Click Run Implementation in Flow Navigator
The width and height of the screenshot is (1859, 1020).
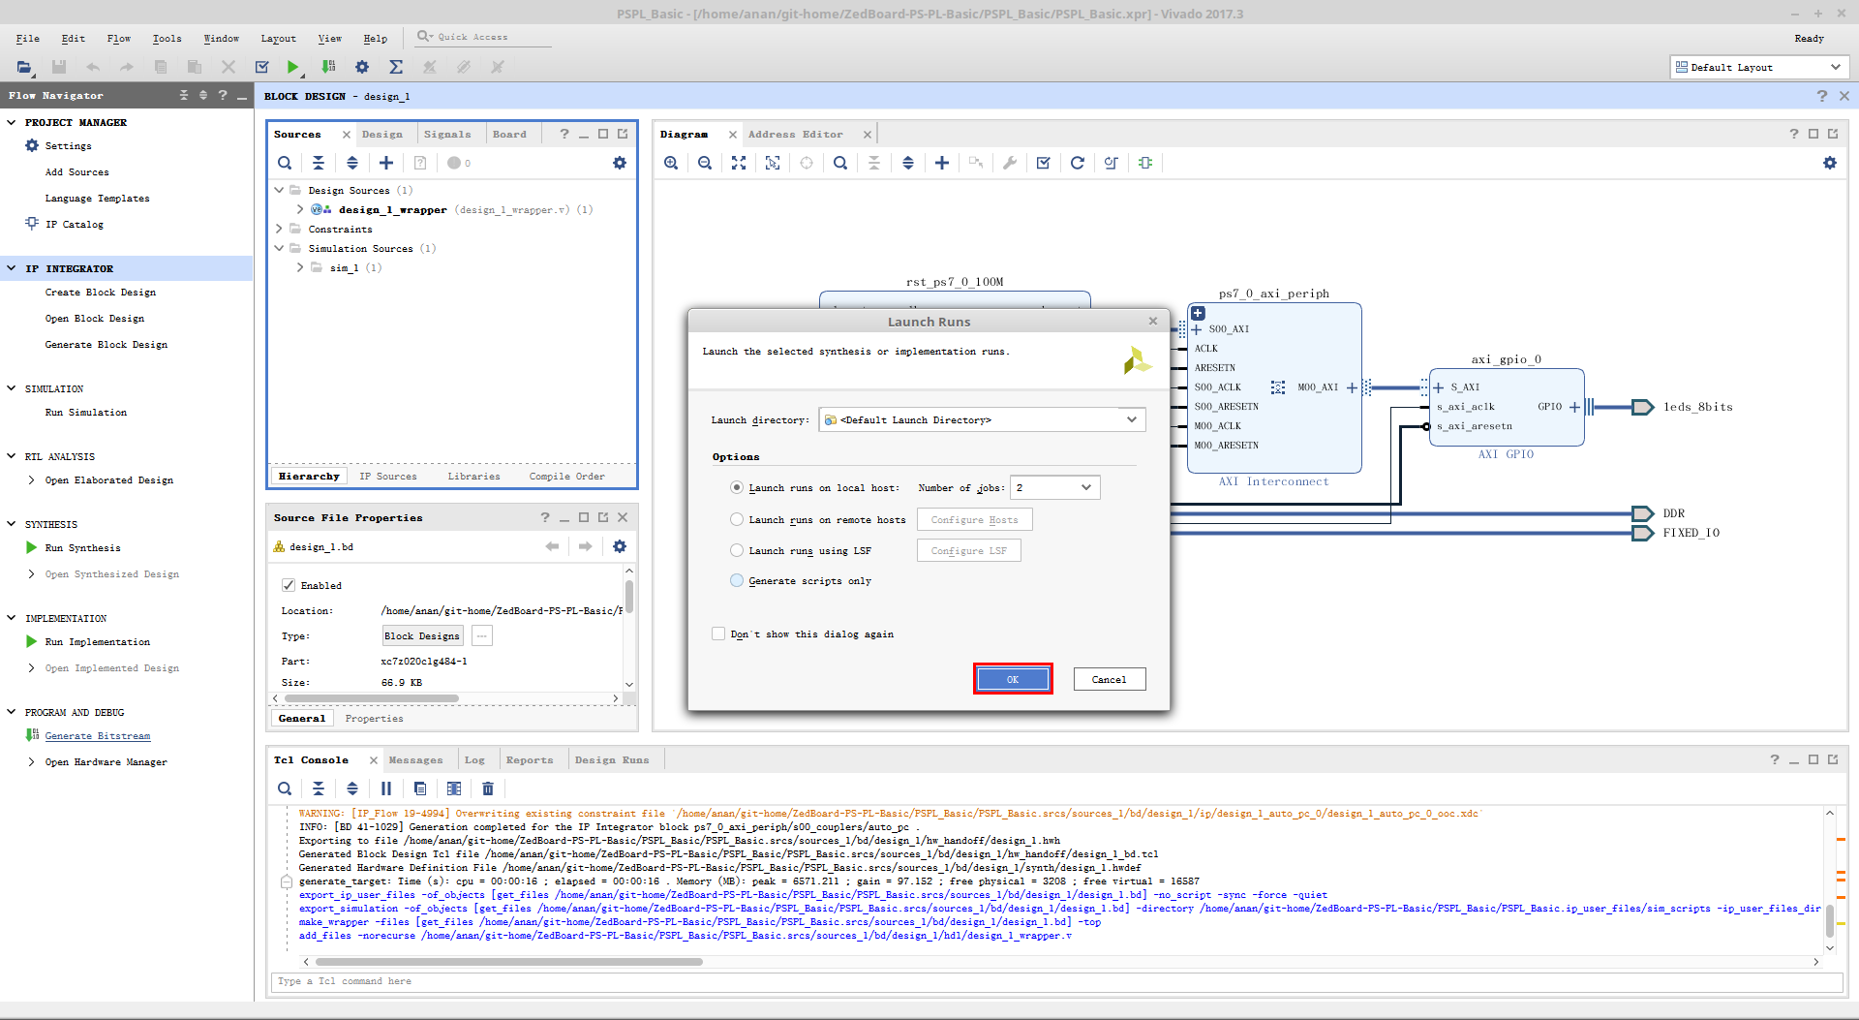[x=97, y=641]
